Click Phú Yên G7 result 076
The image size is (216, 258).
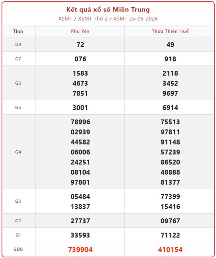click(80, 59)
